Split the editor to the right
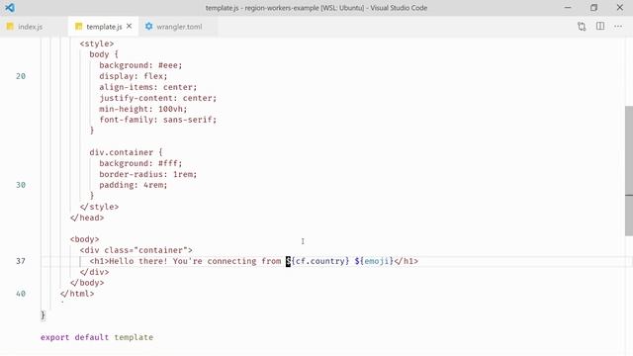This screenshot has width=633, height=356. pyautogui.click(x=600, y=27)
